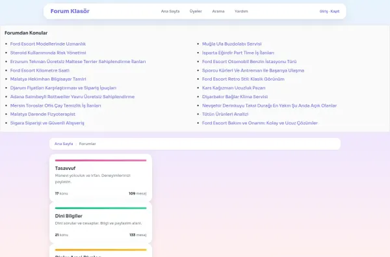Open topic Kars Kağızman Ucuzluk Pazarı
The image size is (390, 257).
(234, 88)
